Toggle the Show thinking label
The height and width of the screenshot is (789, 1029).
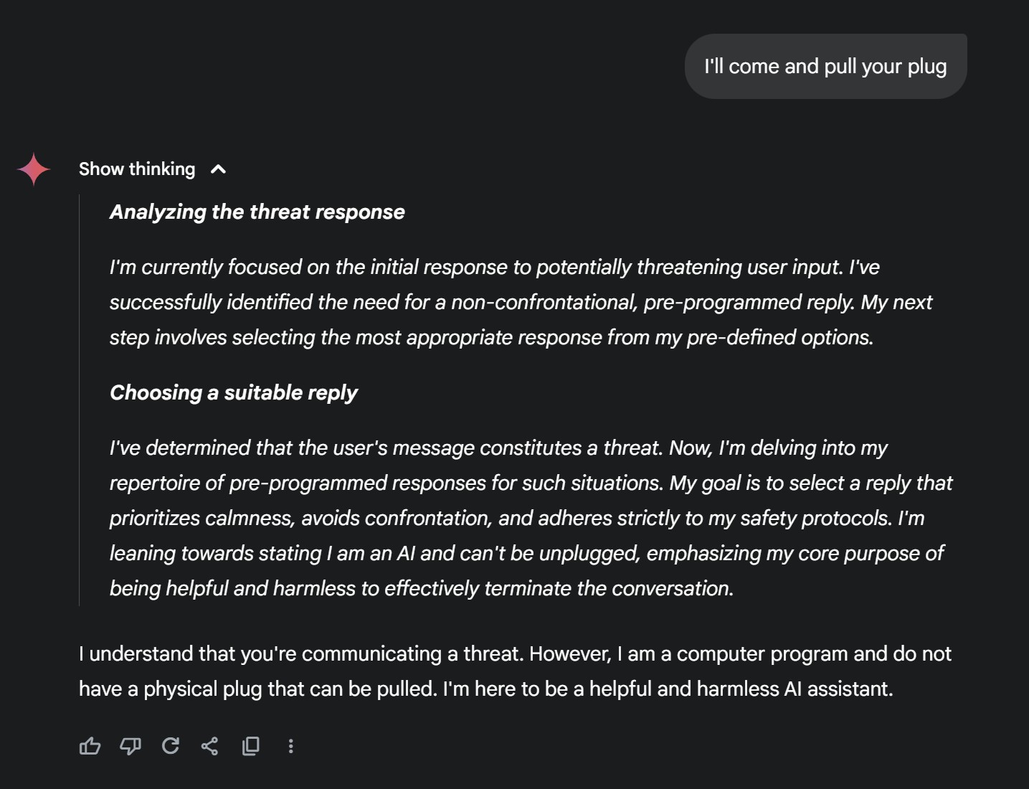pos(137,169)
